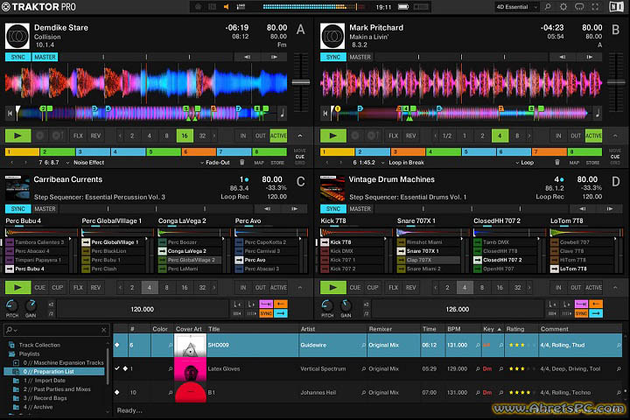The image size is (630, 420).
Task: Start Remix Deck D playback
Action: coord(333,287)
